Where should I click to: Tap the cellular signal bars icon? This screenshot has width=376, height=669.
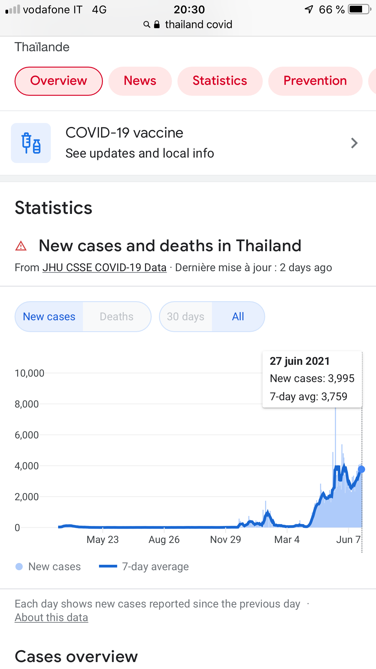(13, 10)
